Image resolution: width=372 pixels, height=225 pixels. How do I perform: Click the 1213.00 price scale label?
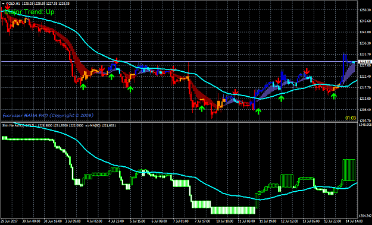click(x=365, y=99)
